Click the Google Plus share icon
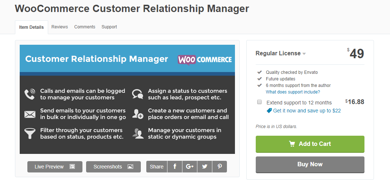 190,167
